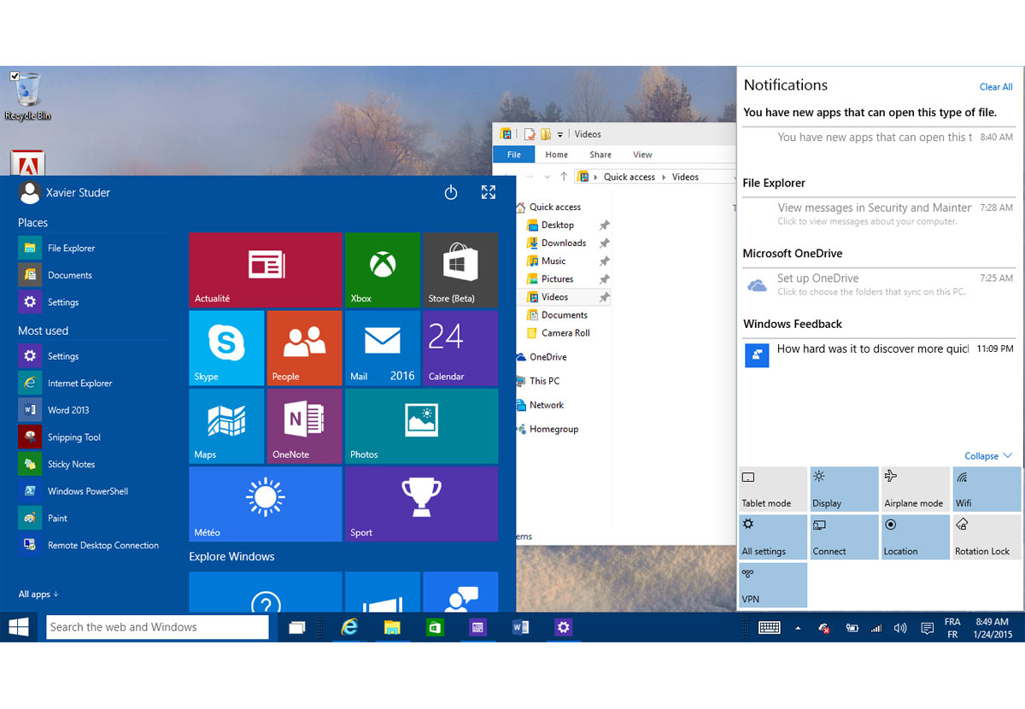This screenshot has width=1025, height=709.
Task: Open Documents under Places
Action: (69, 275)
